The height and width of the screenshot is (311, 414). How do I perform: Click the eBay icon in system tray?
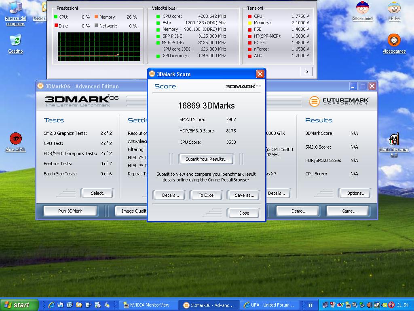click(x=340, y=305)
